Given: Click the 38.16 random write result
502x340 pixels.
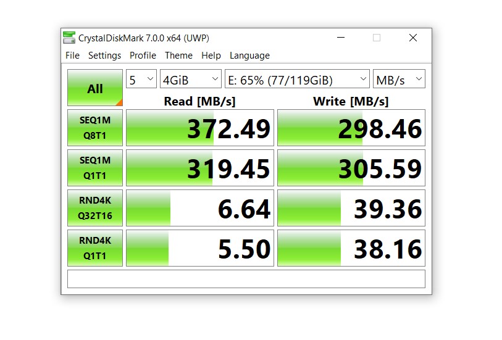Looking at the screenshot, I should coord(351,248).
